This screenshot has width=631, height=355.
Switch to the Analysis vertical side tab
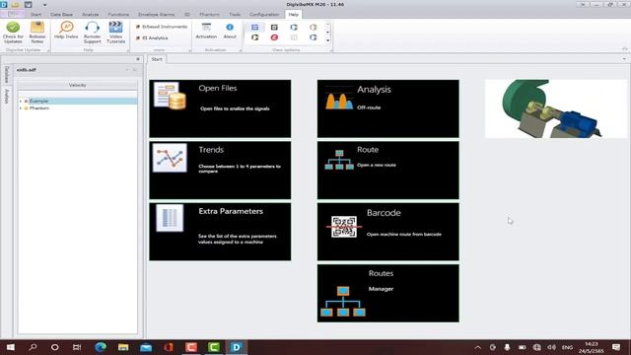pyautogui.click(x=7, y=97)
